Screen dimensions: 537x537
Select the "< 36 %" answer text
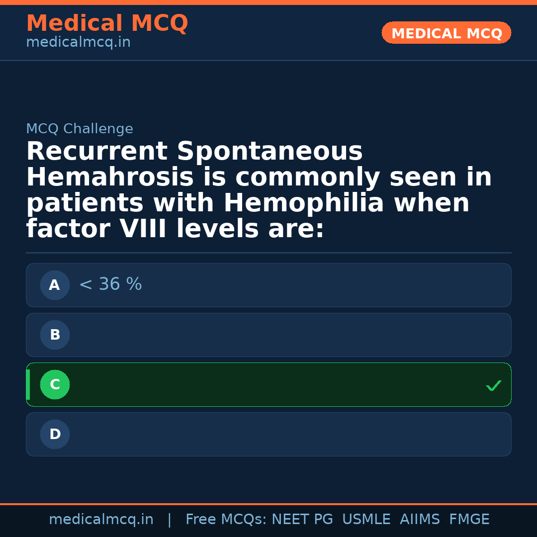[110, 285]
